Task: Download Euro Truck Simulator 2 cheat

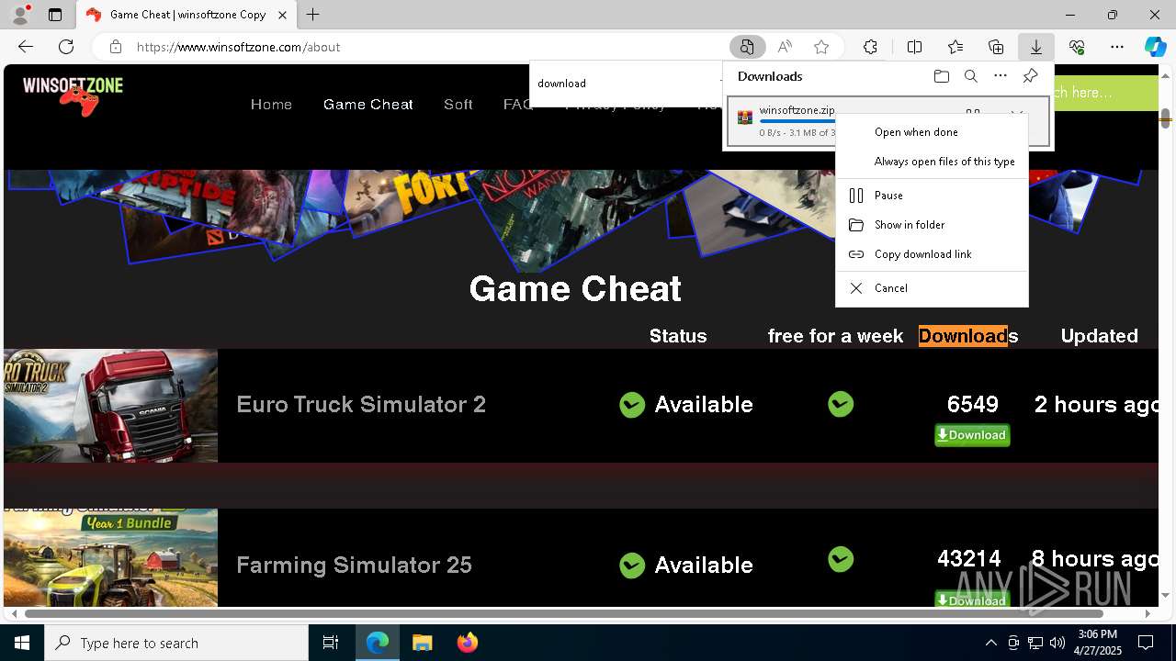Action: (x=972, y=435)
